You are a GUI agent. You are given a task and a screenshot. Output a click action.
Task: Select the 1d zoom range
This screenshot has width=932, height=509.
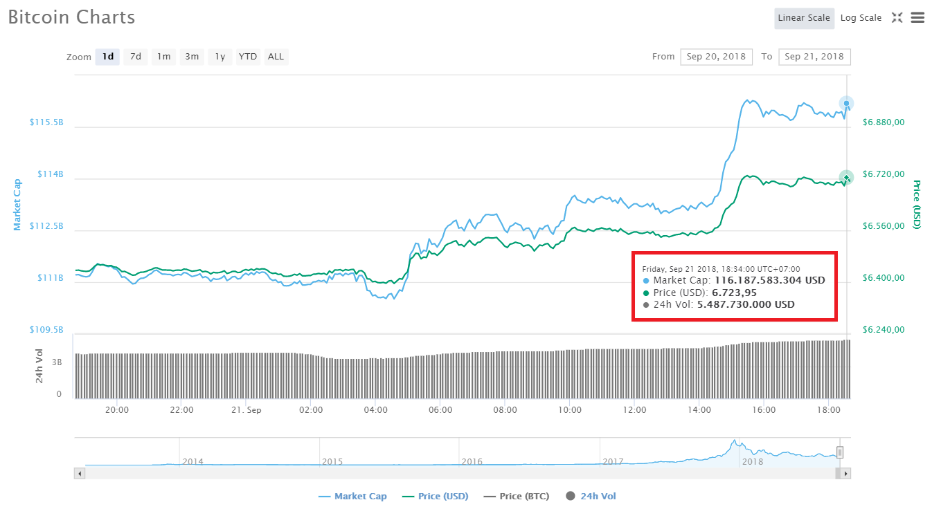[x=108, y=57]
